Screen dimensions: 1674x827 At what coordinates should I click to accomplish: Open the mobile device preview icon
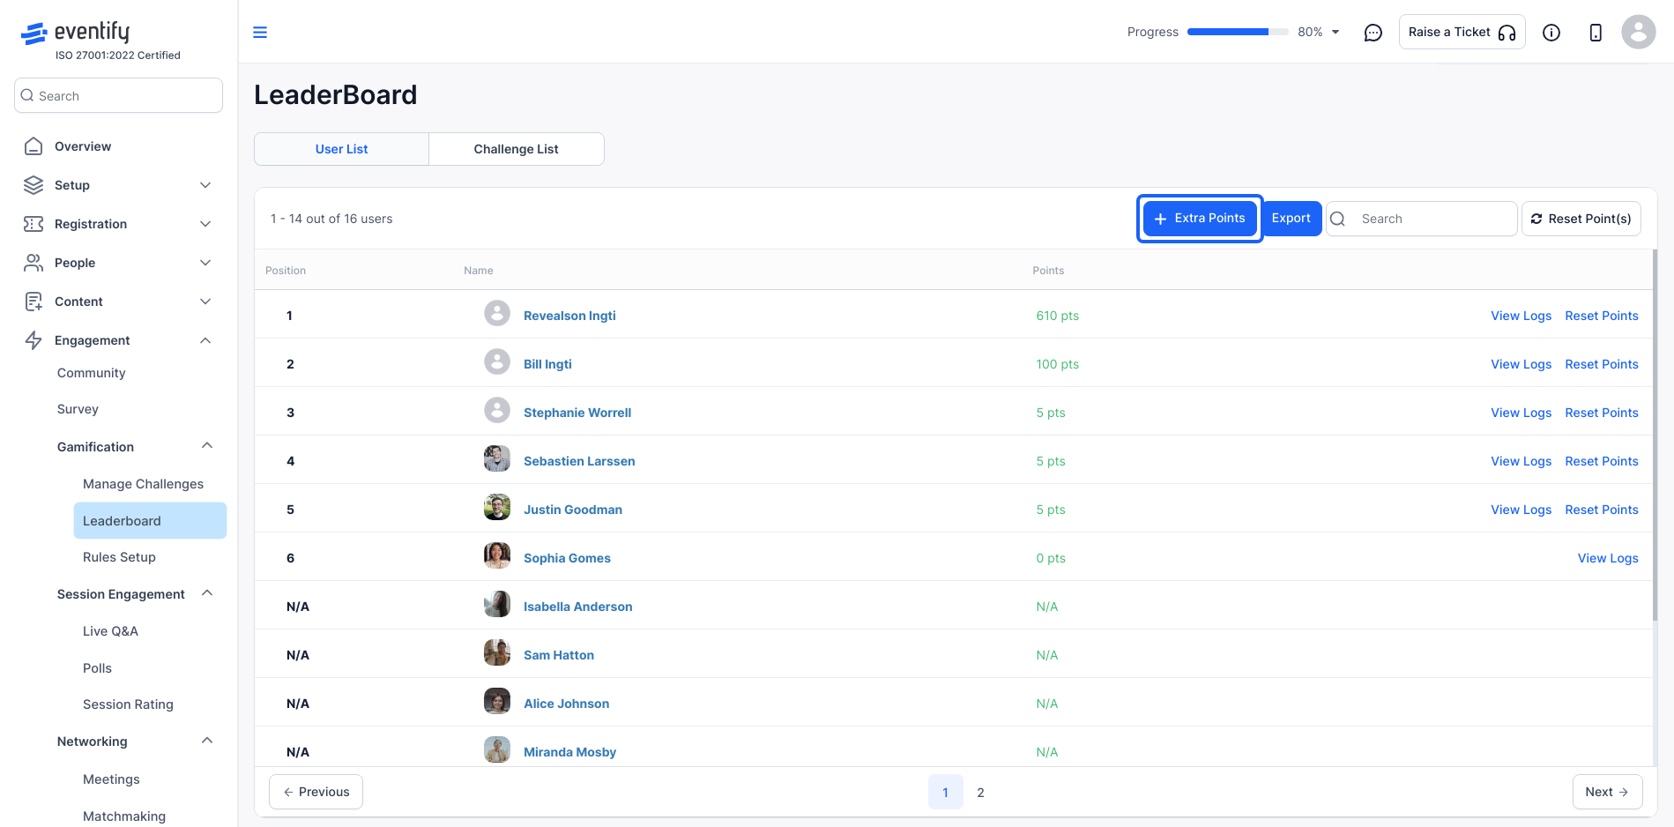click(x=1596, y=33)
